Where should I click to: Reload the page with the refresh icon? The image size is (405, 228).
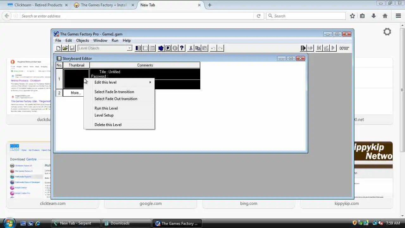(x=259, y=16)
